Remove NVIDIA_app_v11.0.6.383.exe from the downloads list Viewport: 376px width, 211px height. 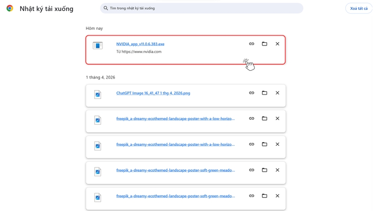[x=277, y=44]
